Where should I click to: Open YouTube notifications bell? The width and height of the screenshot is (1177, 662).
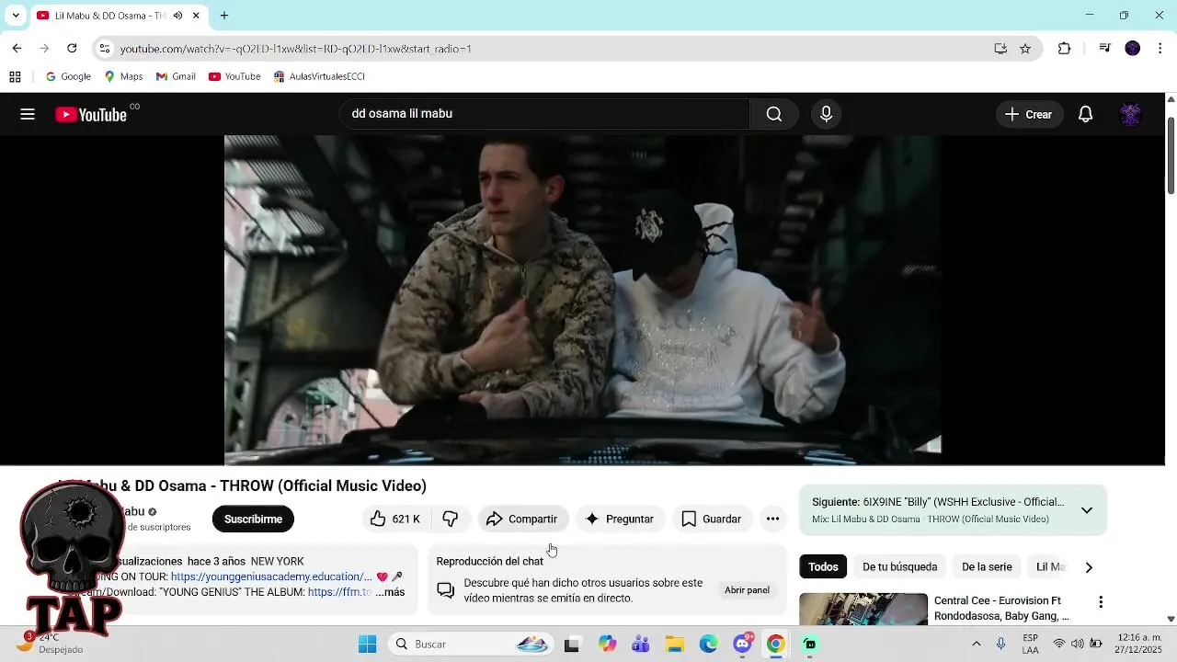pyautogui.click(x=1085, y=114)
